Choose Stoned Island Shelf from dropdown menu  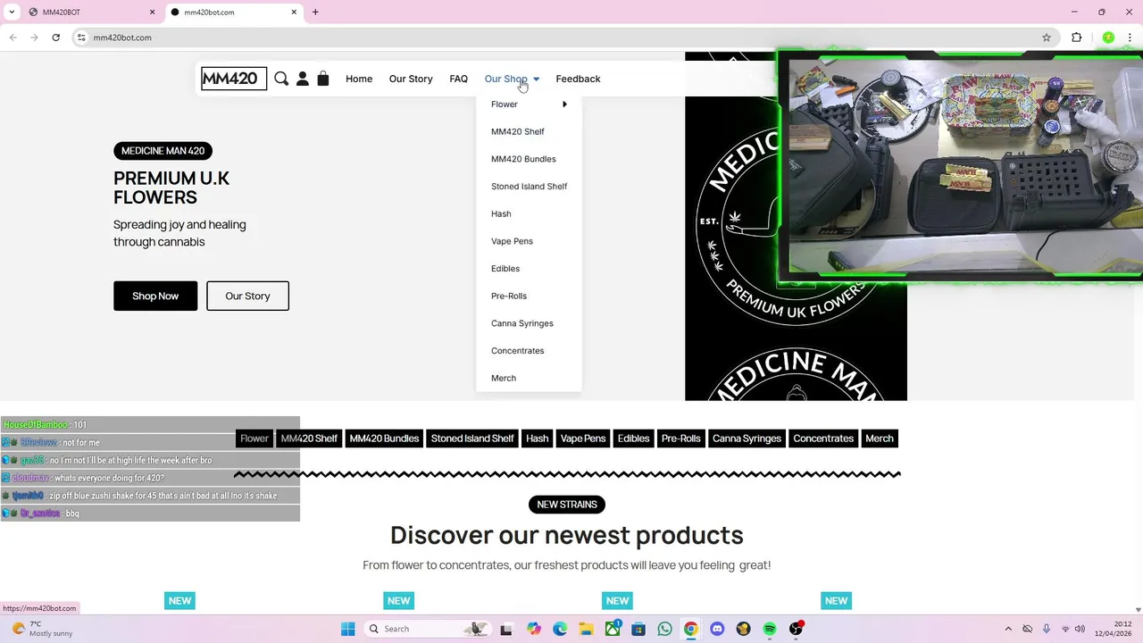point(529,187)
